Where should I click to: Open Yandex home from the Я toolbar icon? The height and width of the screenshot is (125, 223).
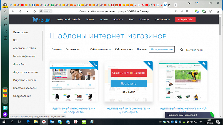pyautogui.click(x=27, y=11)
